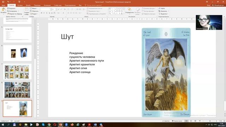Switch to normal view in the status bar
The height and width of the screenshot is (127, 226).
pos(186,121)
